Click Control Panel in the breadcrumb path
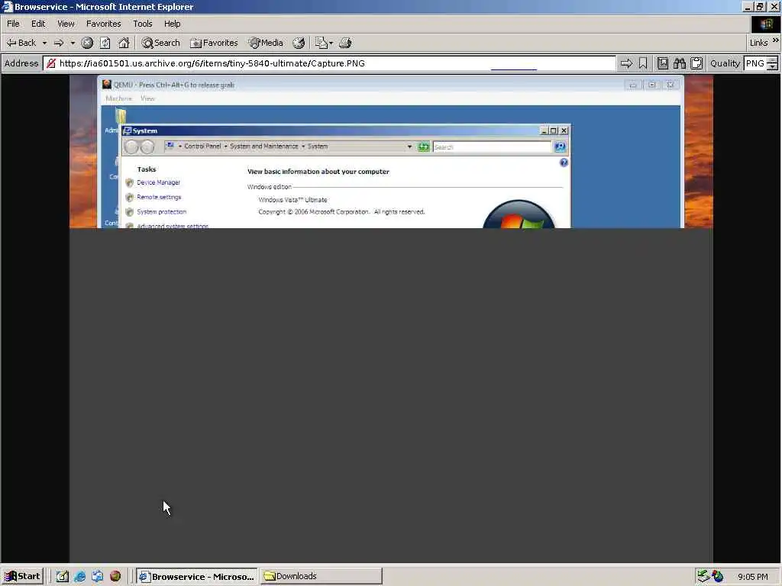Screen dimensions: 782x586 [202, 146]
